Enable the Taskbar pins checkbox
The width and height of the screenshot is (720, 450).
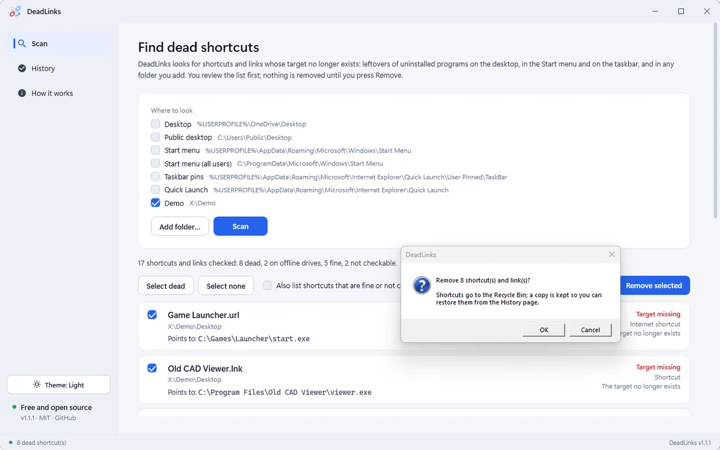(156, 177)
